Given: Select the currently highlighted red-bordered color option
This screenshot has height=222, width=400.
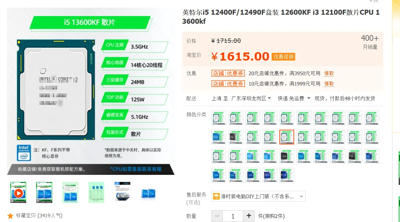Looking at the screenshot, I should (287, 137).
